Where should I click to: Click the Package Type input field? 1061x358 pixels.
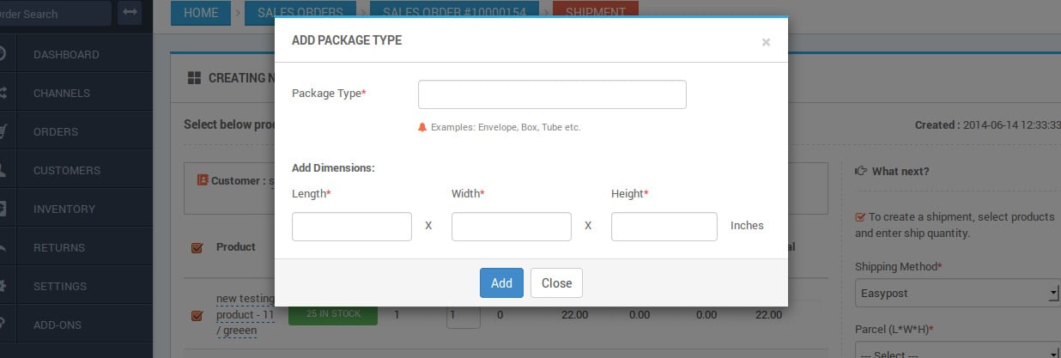[552, 94]
